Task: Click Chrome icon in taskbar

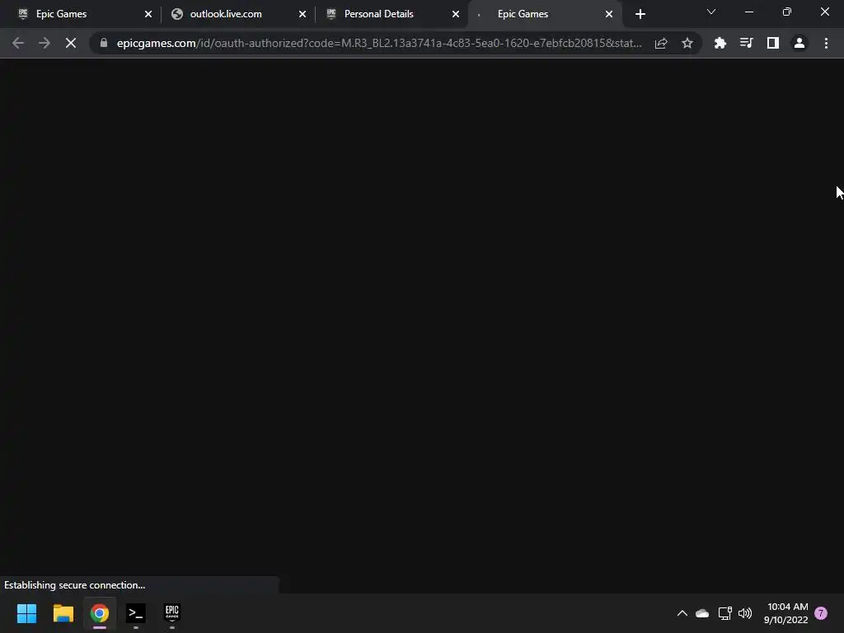Action: pyautogui.click(x=100, y=613)
